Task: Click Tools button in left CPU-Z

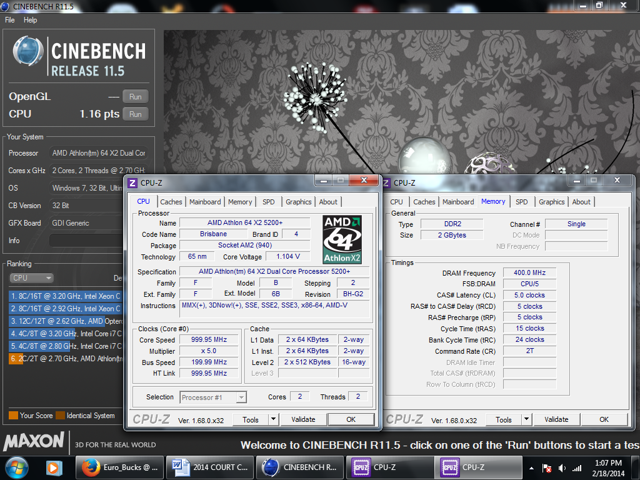Action: (x=250, y=419)
